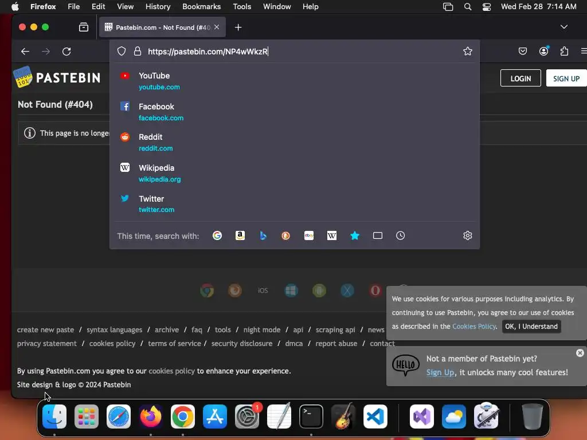Open the Cookies Policy link
Screen dimensions: 587x440
click(x=474, y=326)
